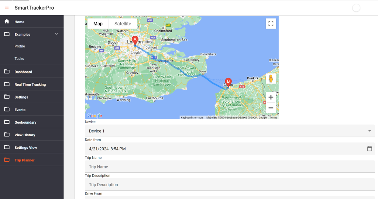Click the Dunkirk label on map
This screenshot has width=378, height=199.
(x=252, y=78)
